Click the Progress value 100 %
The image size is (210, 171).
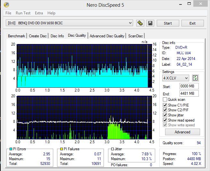pyautogui.click(x=196, y=154)
